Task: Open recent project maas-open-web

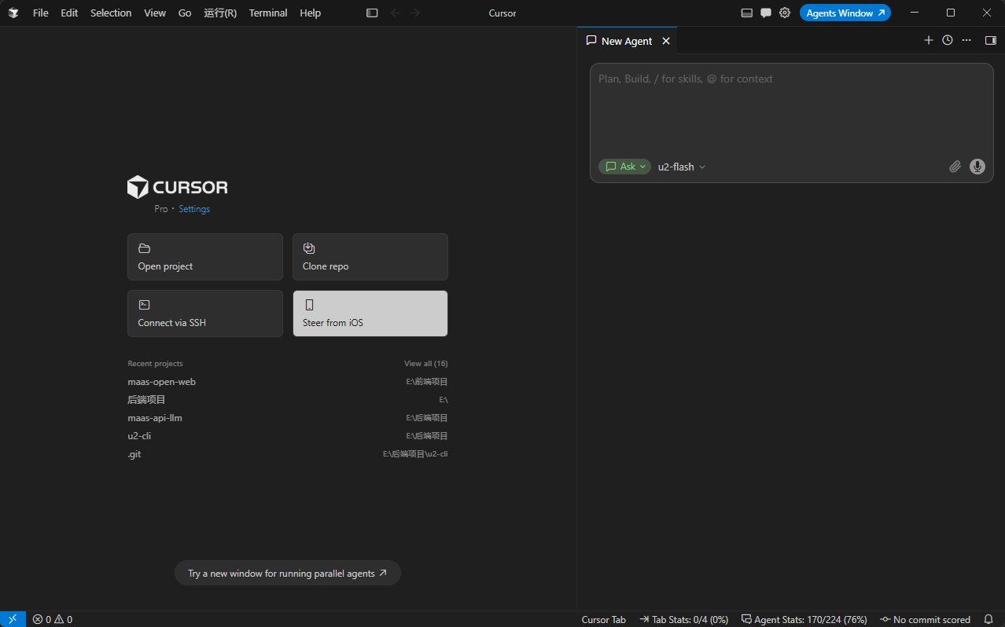Action: [x=288, y=382]
